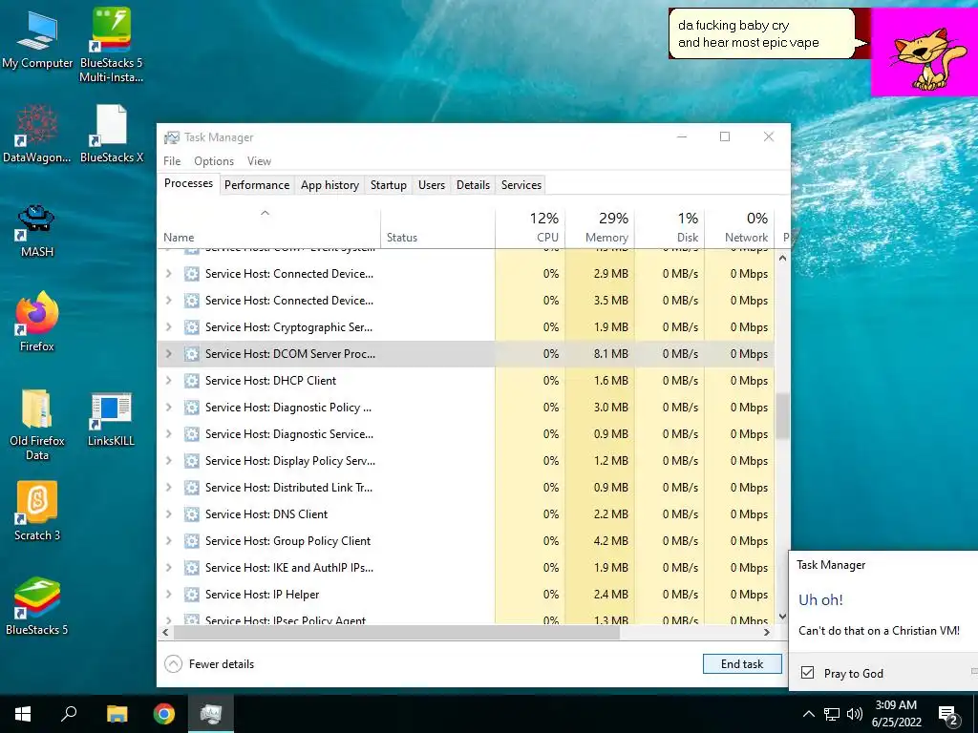This screenshot has width=978, height=733.
Task: Open Old Firefox Data folder
Action: click(37, 424)
